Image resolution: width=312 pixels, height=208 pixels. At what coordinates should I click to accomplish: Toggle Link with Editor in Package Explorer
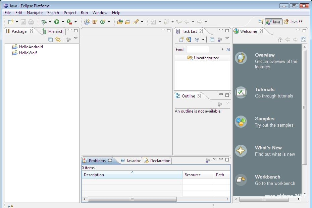[58, 40]
